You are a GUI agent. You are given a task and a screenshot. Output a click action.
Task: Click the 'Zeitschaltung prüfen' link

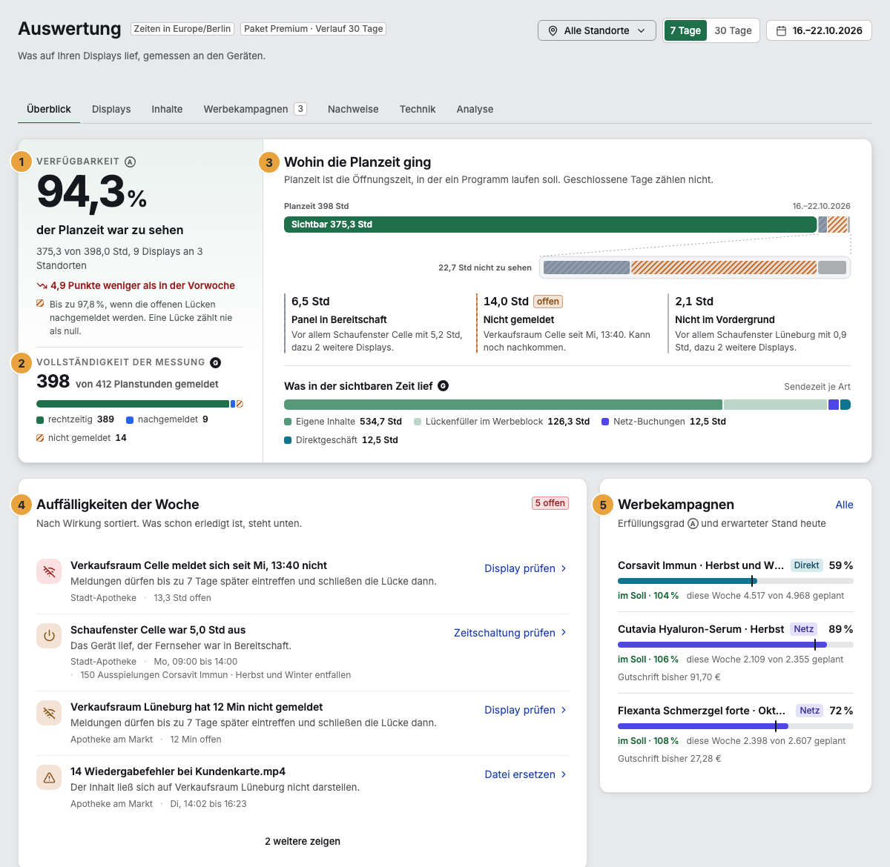(510, 633)
